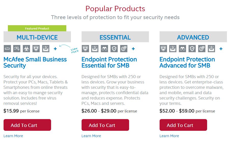Select the MULTI-DEVICE header tab
The height and width of the screenshot is (143, 231).
click(37, 37)
